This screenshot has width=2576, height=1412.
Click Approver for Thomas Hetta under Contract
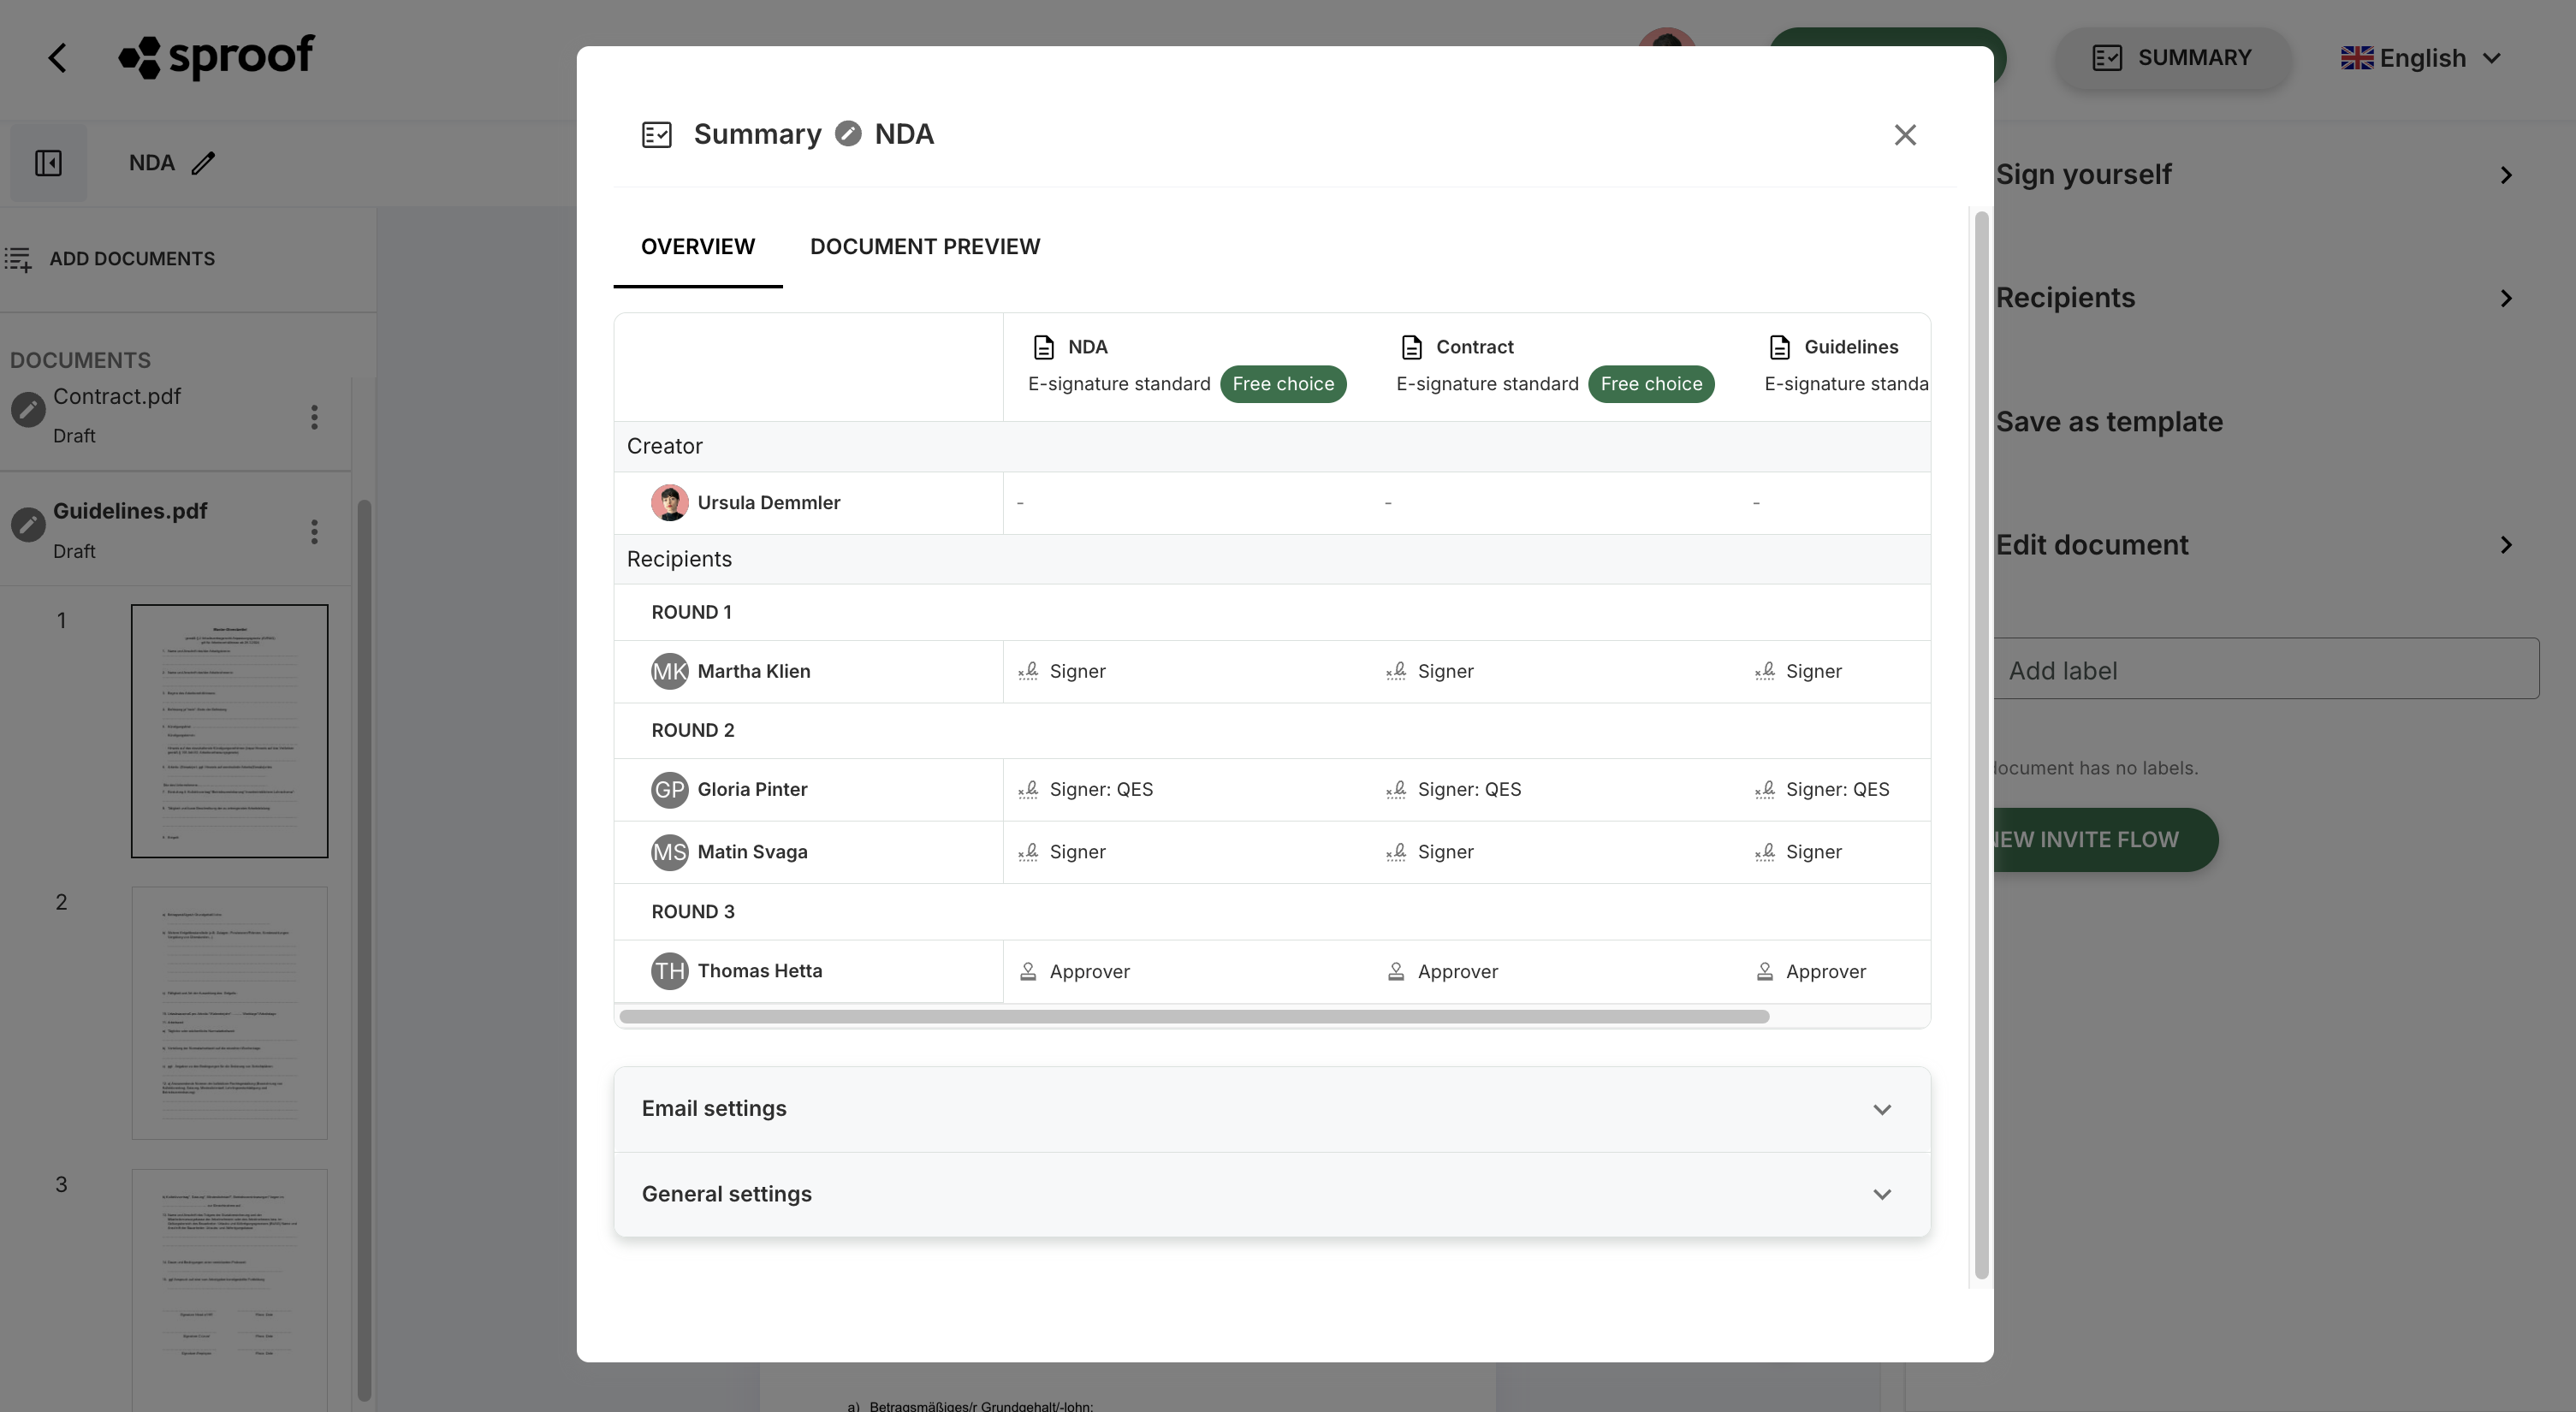pos(1458,972)
